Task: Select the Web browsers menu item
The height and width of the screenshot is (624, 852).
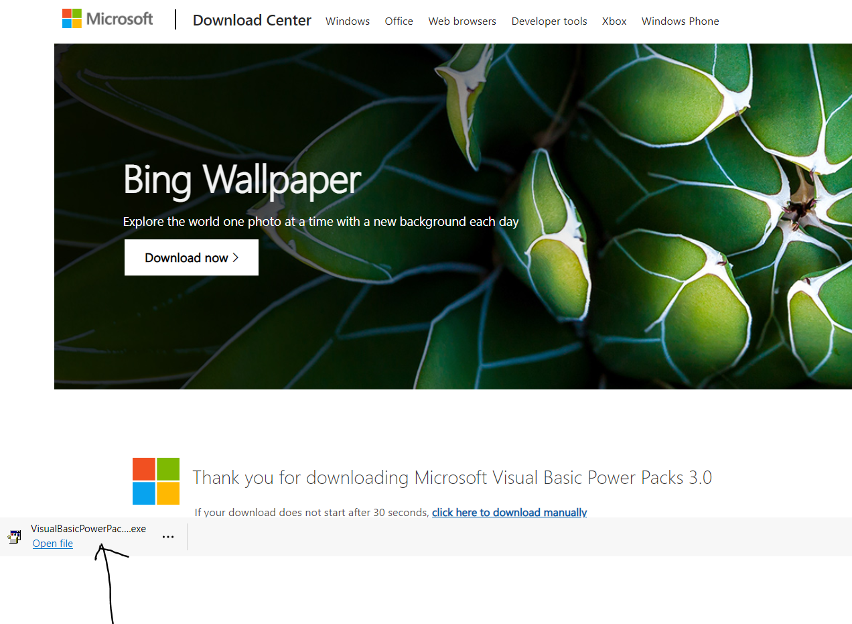Action: (462, 21)
